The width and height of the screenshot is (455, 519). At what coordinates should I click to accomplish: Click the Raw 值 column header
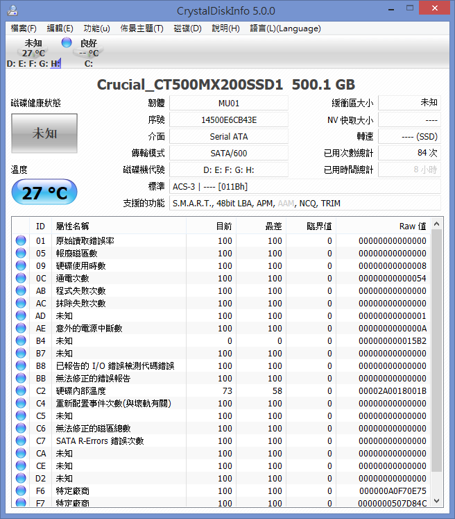point(384,226)
